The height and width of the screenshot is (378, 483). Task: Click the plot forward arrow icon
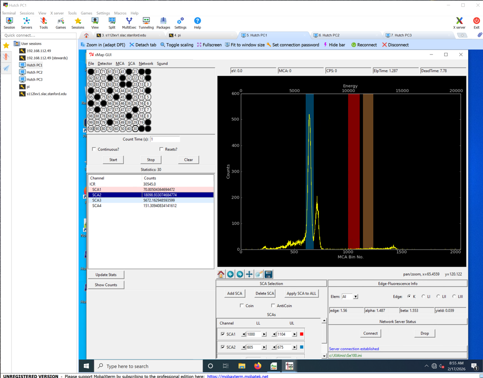[240, 274]
